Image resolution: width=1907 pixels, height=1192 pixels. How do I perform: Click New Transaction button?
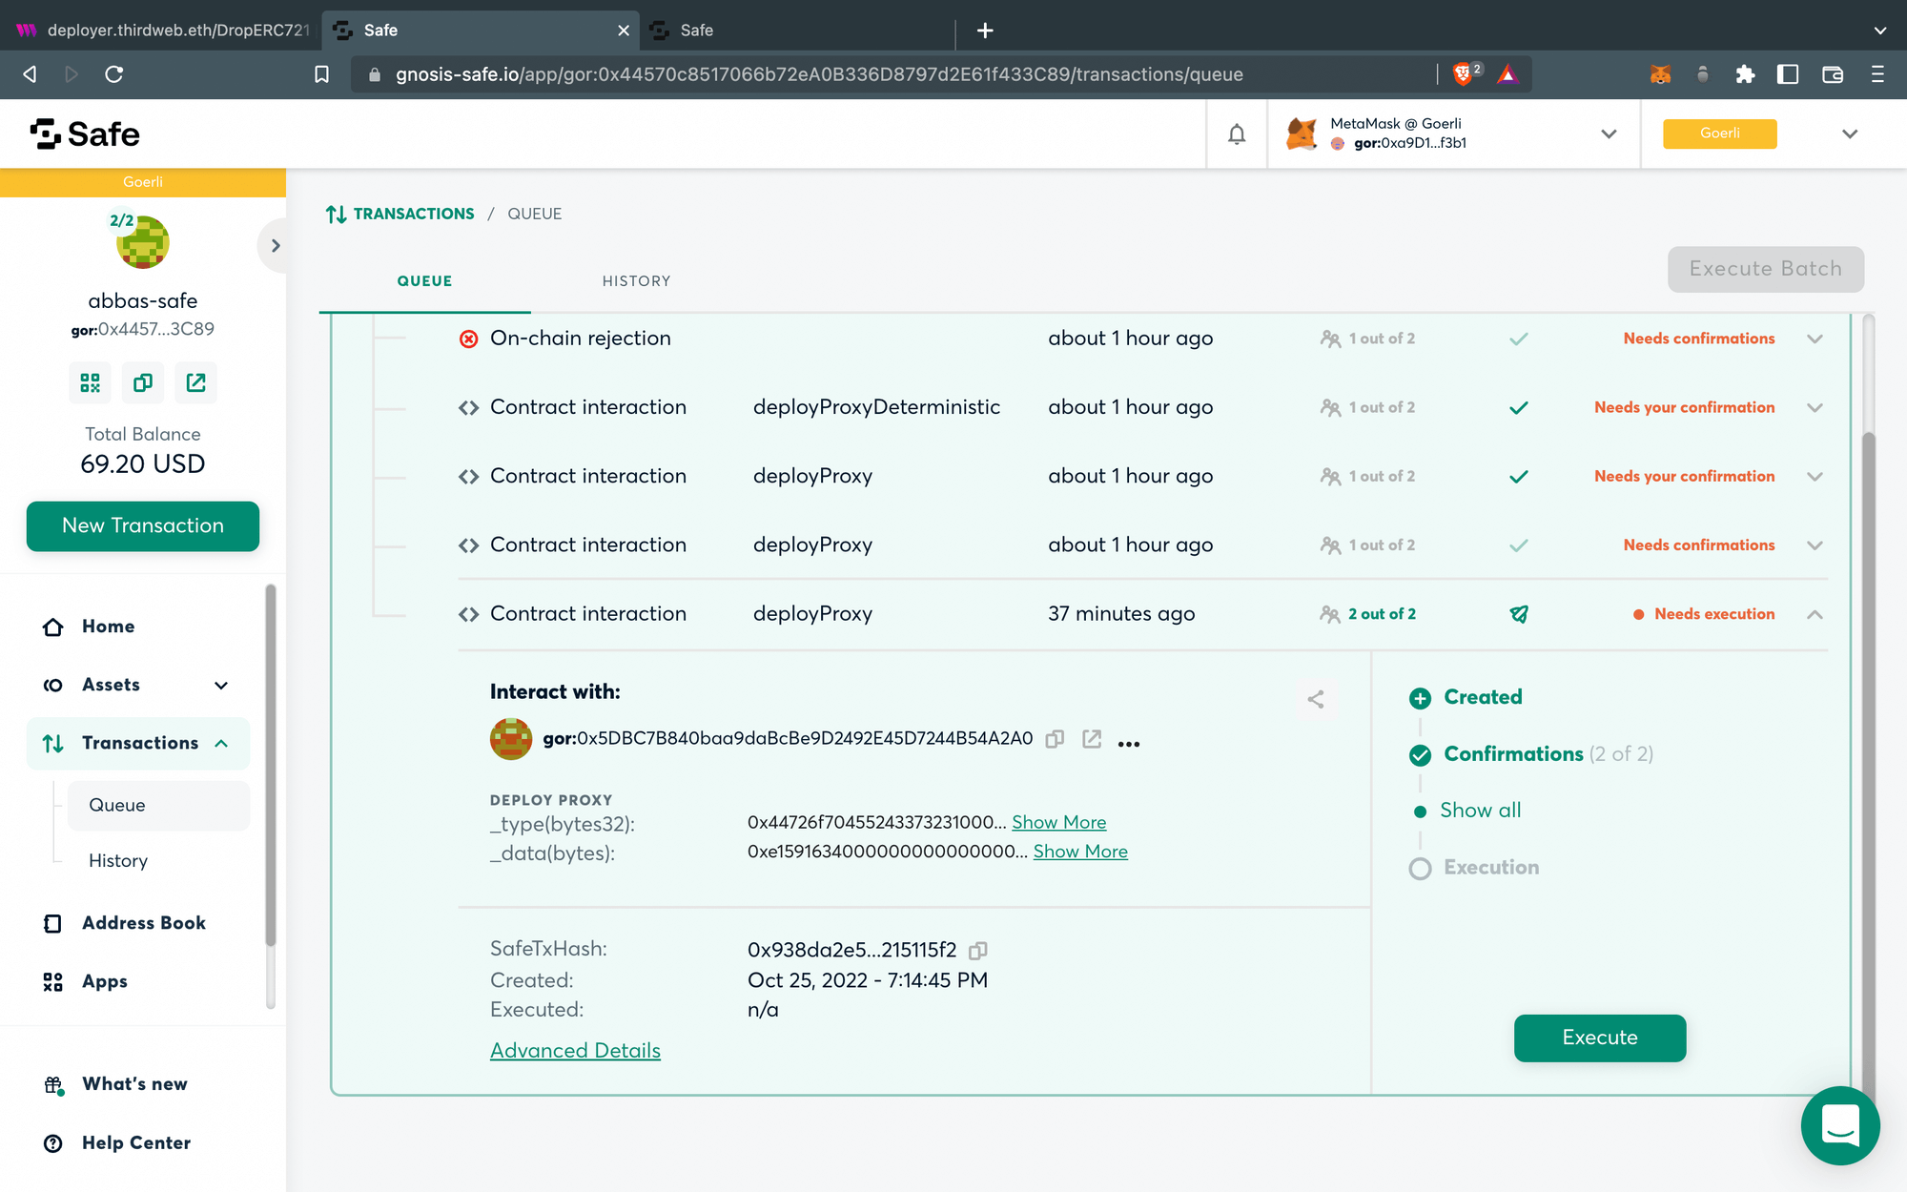point(143,524)
